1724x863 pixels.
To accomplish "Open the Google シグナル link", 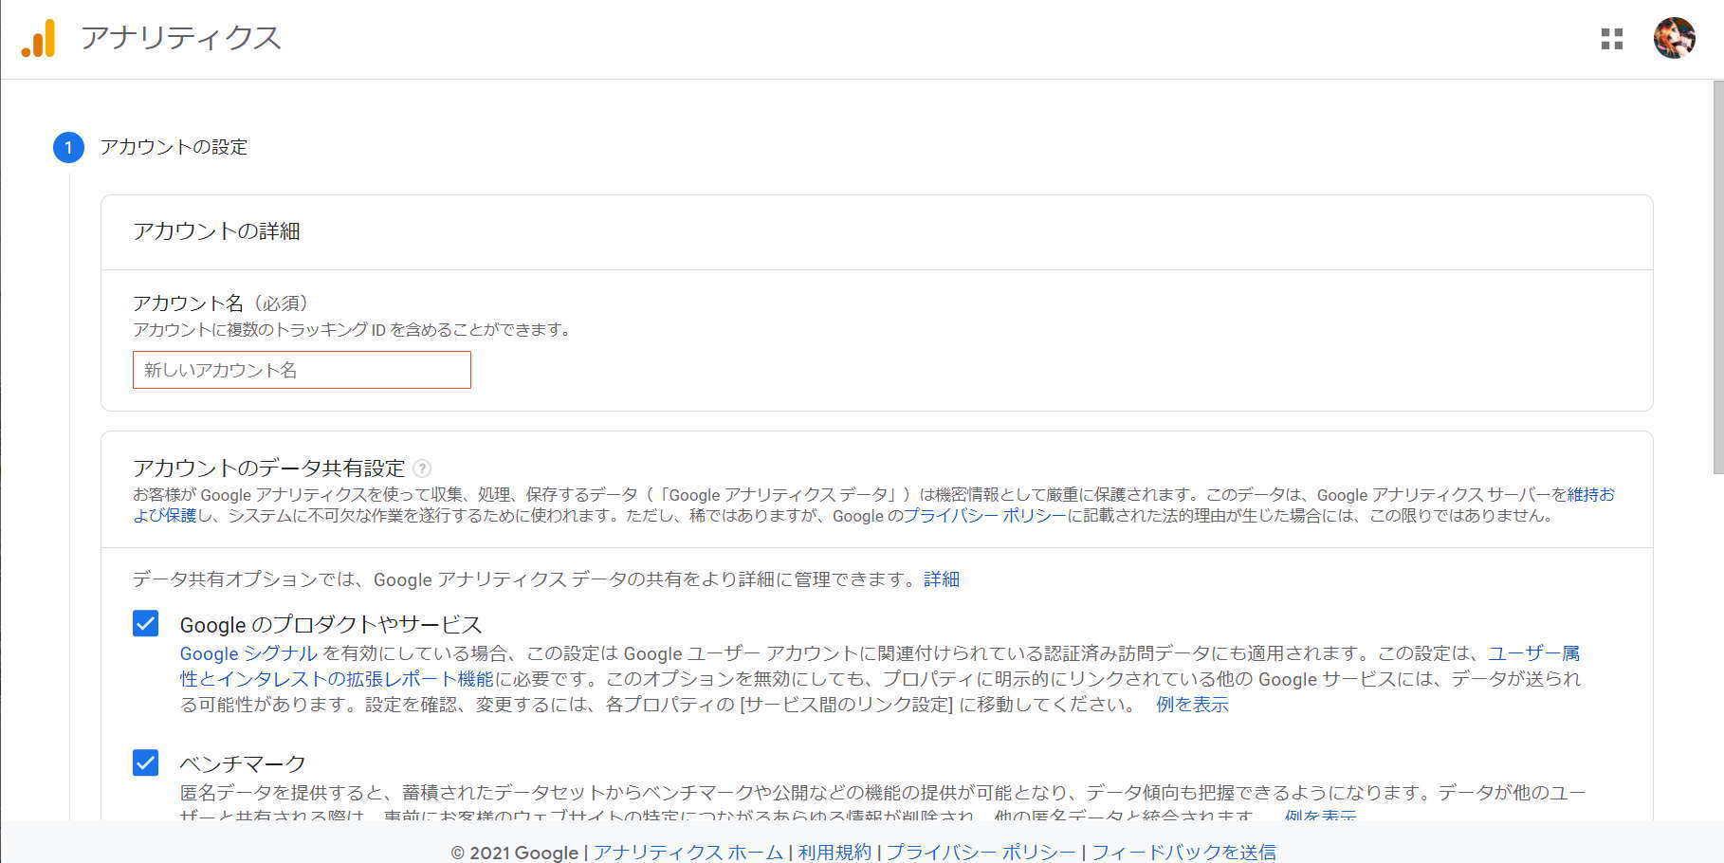I will coord(248,653).
